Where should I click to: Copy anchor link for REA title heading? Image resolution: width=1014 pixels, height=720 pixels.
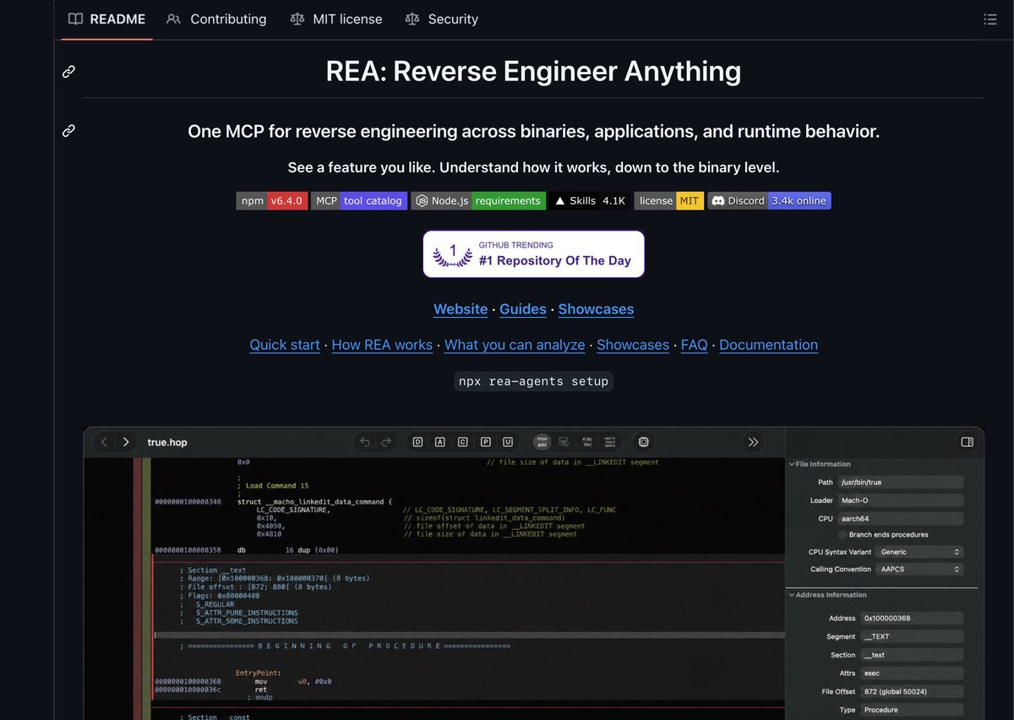pyautogui.click(x=69, y=72)
